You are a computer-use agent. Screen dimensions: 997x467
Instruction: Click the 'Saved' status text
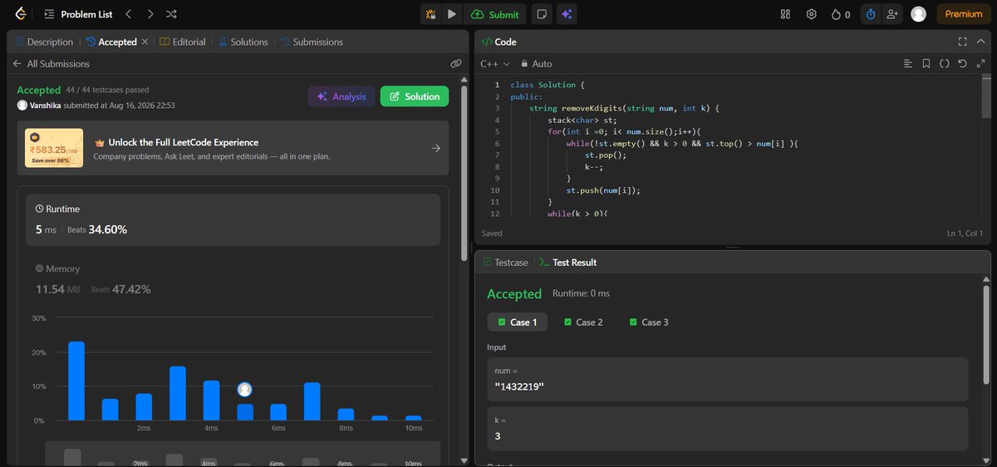click(x=492, y=233)
